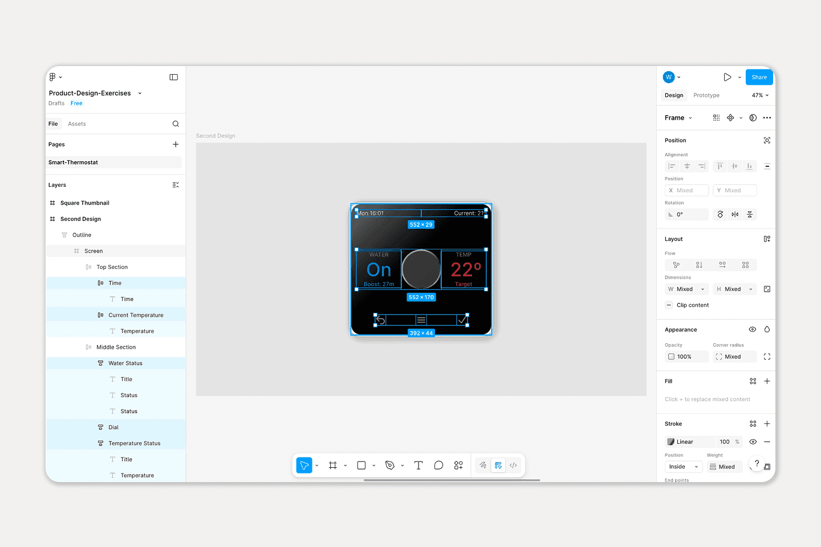
Task: Remove stroke with minus button
Action: [767, 442]
